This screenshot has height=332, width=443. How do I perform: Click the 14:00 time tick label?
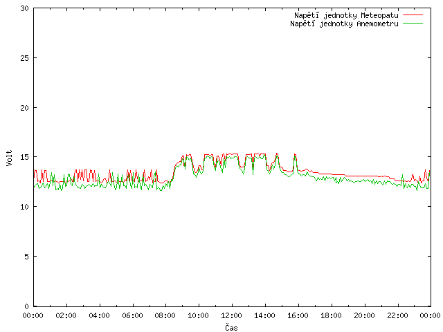point(264,315)
